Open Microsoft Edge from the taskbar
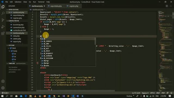This screenshot has height=98, width=174. [26, 96]
